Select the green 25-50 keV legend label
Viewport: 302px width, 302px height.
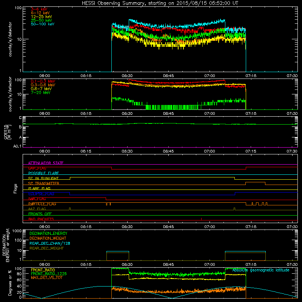pyautogui.click(x=41, y=20)
